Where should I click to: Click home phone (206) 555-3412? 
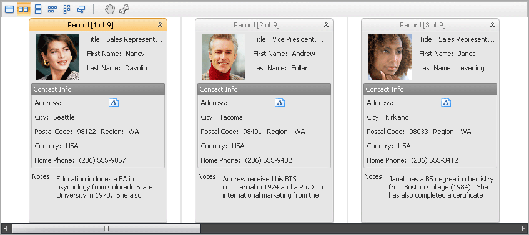click(x=435, y=160)
